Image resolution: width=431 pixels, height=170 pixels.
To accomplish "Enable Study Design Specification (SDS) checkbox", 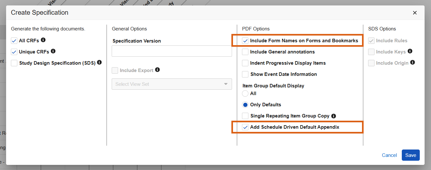I will [14, 63].
